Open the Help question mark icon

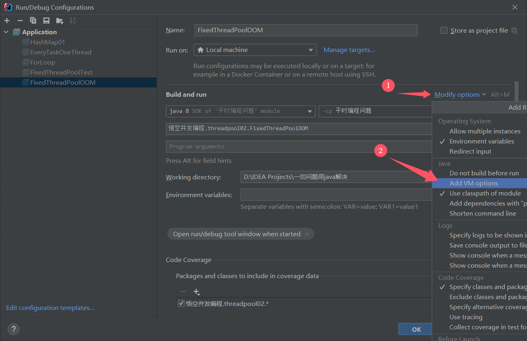(x=13, y=329)
